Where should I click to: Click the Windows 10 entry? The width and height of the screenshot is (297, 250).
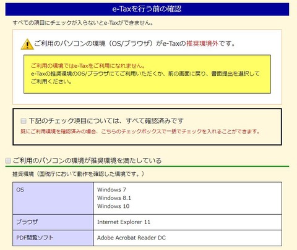pyautogui.click(x=113, y=206)
